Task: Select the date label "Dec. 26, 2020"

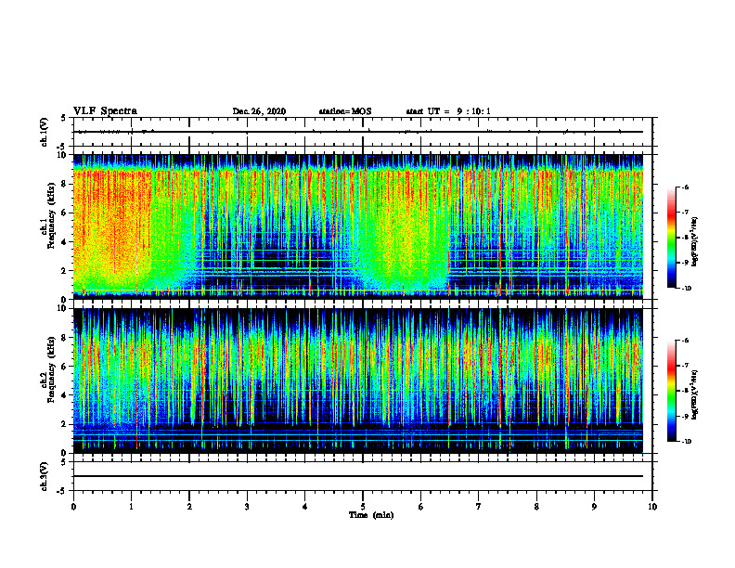Action: [259, 111]
